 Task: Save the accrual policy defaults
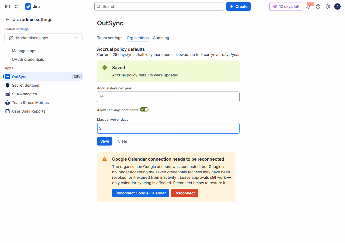(x=105, y=141)
